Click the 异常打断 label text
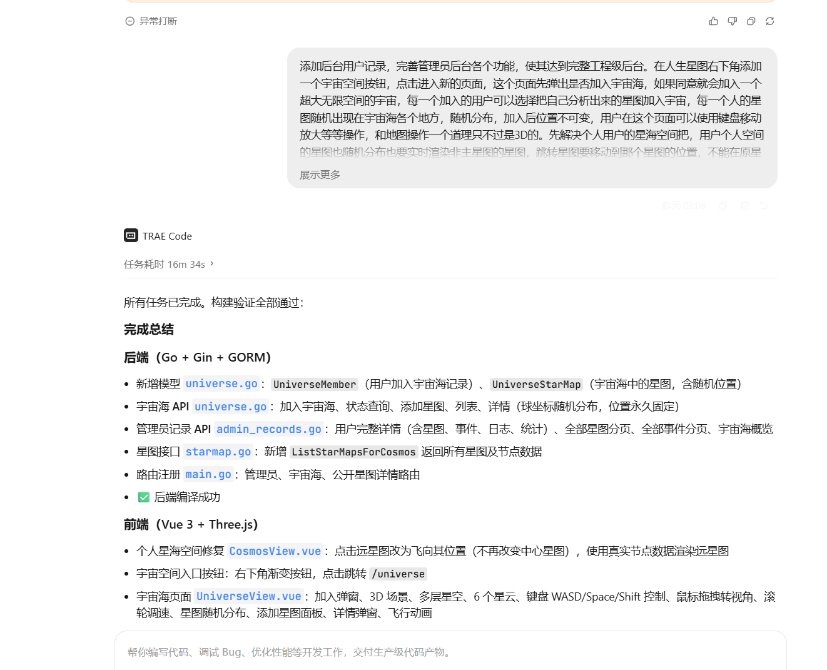Image resolution: width=827 pixels, height=670 pixels. 158,21
